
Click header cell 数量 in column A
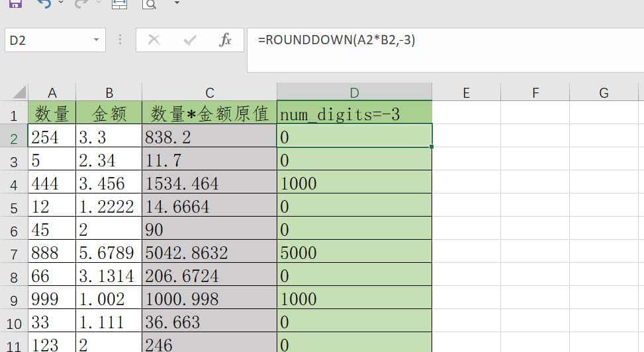[x=52, y=112]
